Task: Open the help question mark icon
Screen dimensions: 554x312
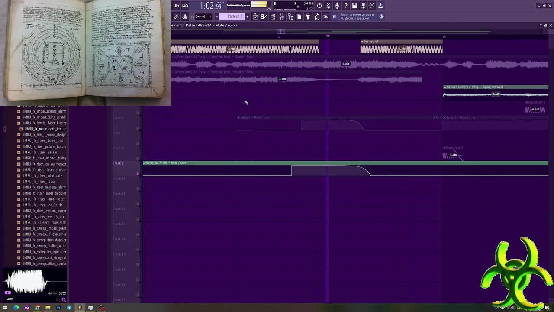Action: click(346, 6)
